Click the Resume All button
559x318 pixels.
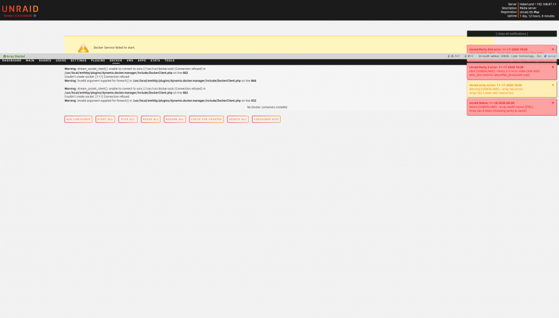tap(174, 119)
